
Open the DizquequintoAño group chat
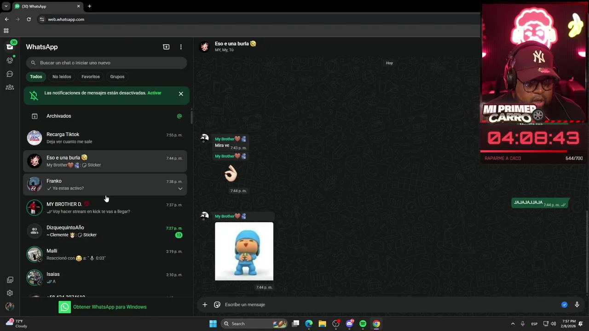point(105,231)
